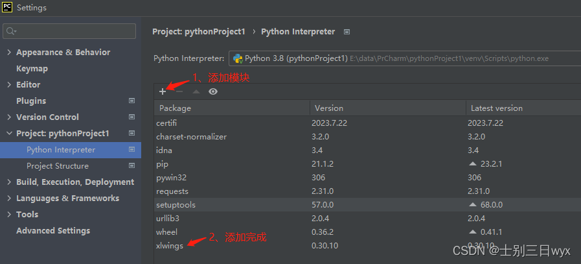
Task: Select the idna package row
Action: click(x=367, y=150)
